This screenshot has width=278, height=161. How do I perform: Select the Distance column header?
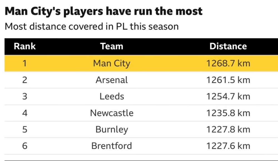point(228,46)
